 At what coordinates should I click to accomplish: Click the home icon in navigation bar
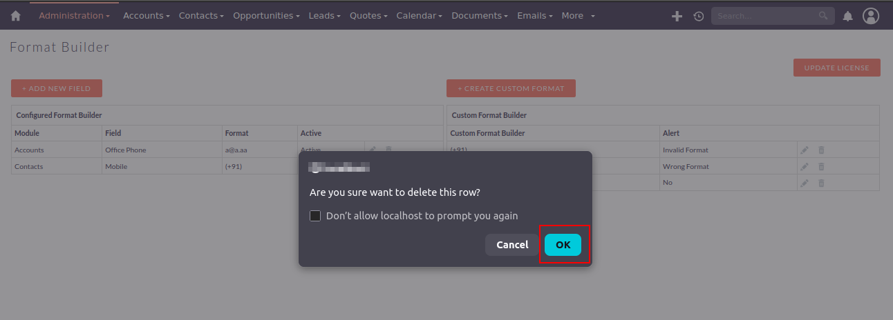(16, 16)
